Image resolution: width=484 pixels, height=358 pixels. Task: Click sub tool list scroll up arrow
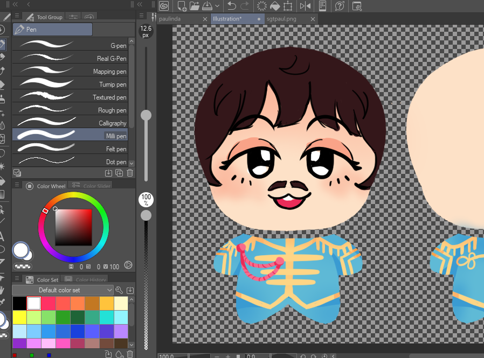[x=132, y=41]
